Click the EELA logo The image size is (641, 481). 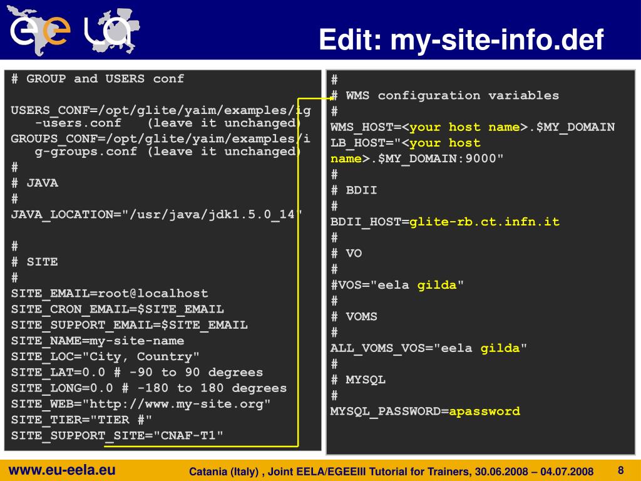point(73,30)
